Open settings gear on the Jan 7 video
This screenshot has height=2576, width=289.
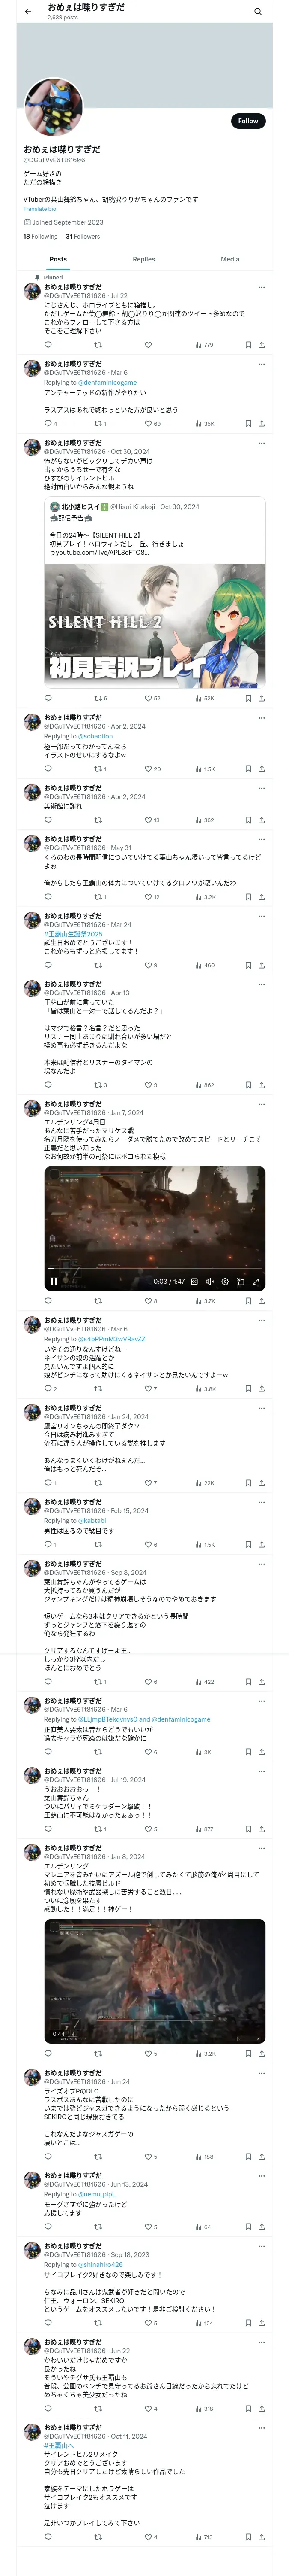pyautogui.click(x=225, y=1281)
